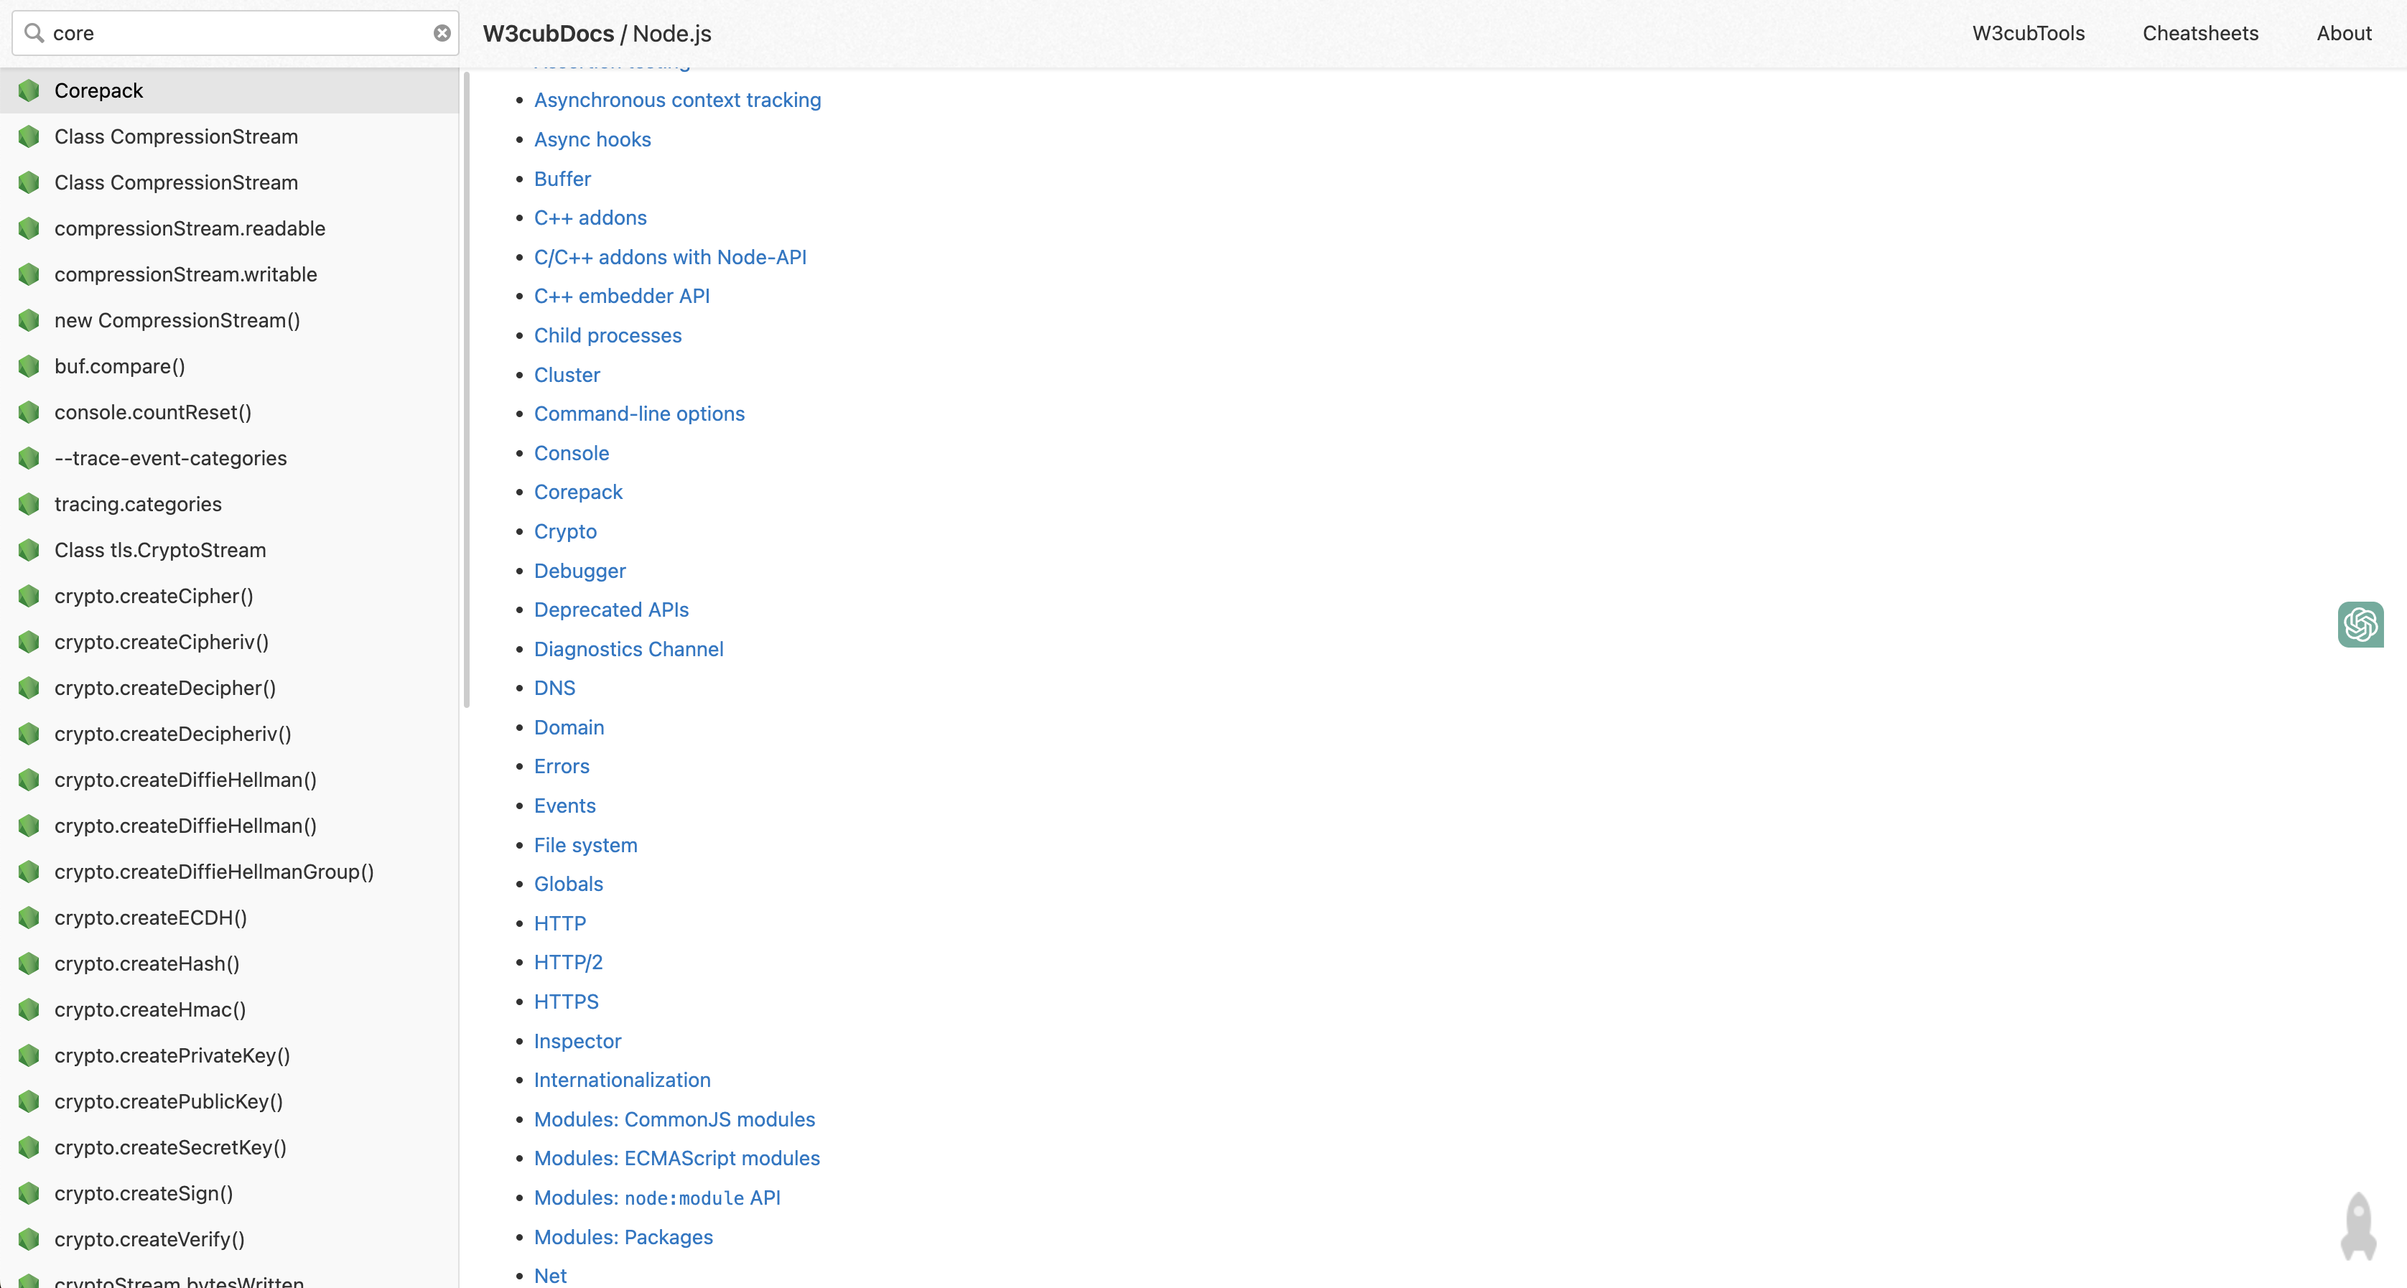The width and height of the screenshot is (2407, 1288).
Task: Click the Node.js icon beside compressionStream.readable
Action: [29, 229]
